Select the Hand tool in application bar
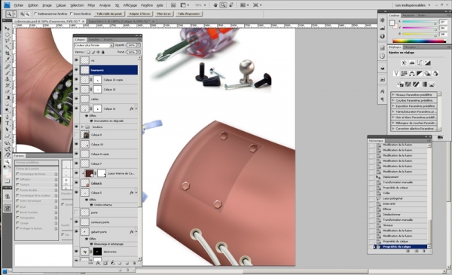The height and width of the screenshot is (275, 452). click(x=215, y=5)
